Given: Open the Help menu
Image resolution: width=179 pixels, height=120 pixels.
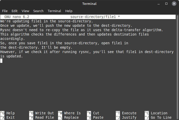Looking at the screenshot, I should point(69,11).
